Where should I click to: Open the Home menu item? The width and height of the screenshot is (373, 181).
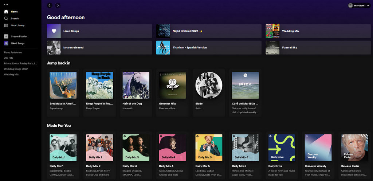14,12
